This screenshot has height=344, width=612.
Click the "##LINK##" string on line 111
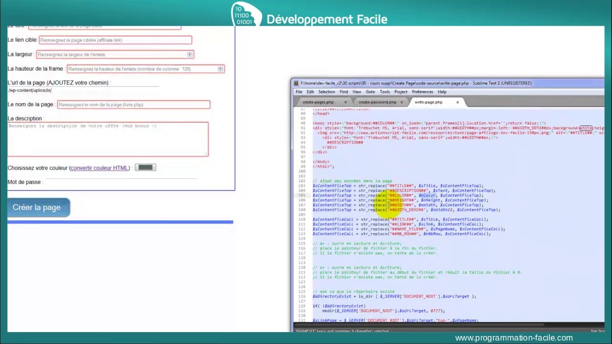(402, 224)
